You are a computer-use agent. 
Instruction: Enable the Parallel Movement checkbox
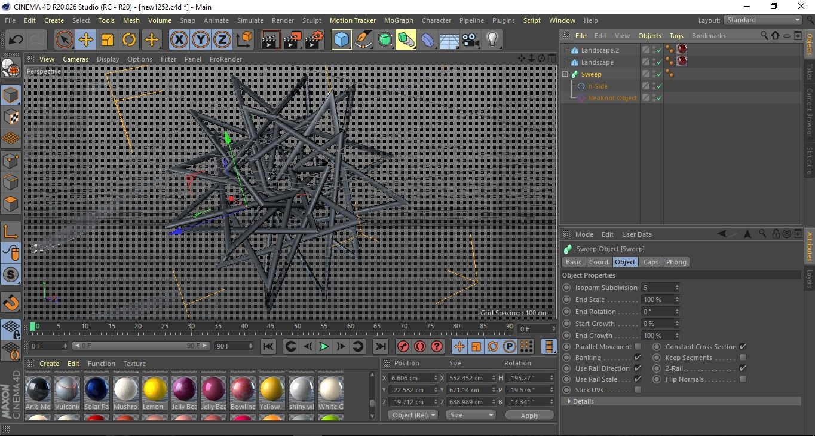(638, 347)
